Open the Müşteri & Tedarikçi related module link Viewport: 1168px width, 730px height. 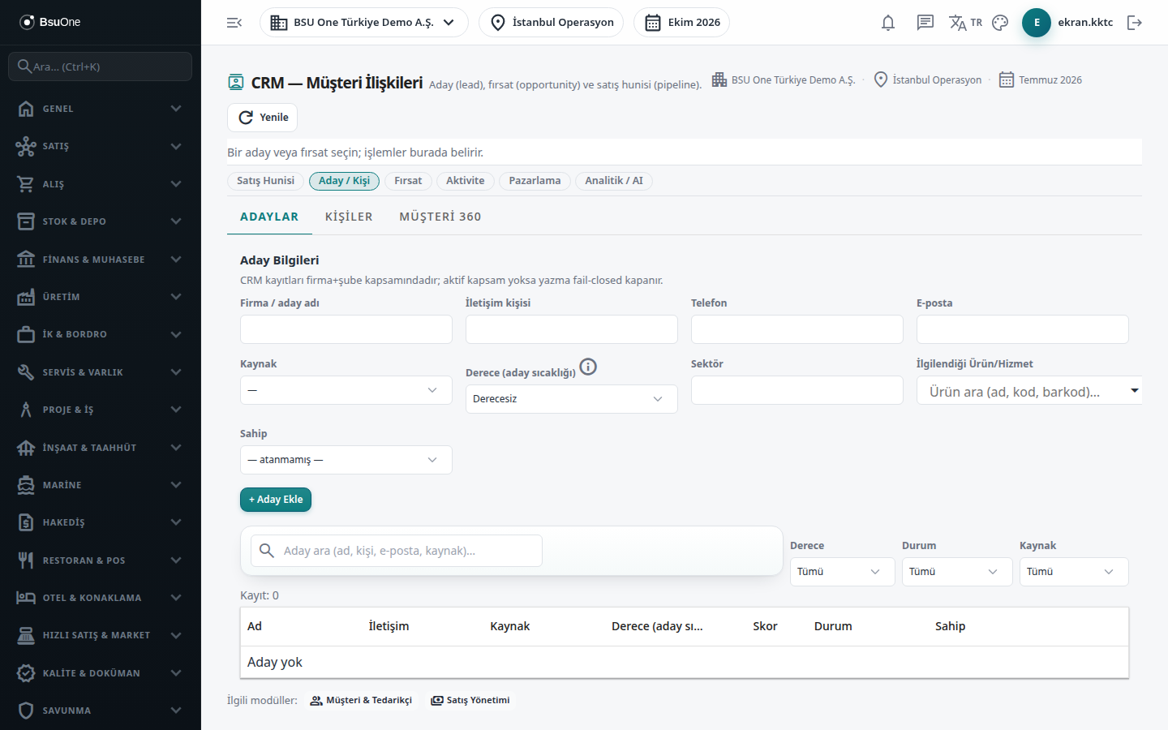362,701
